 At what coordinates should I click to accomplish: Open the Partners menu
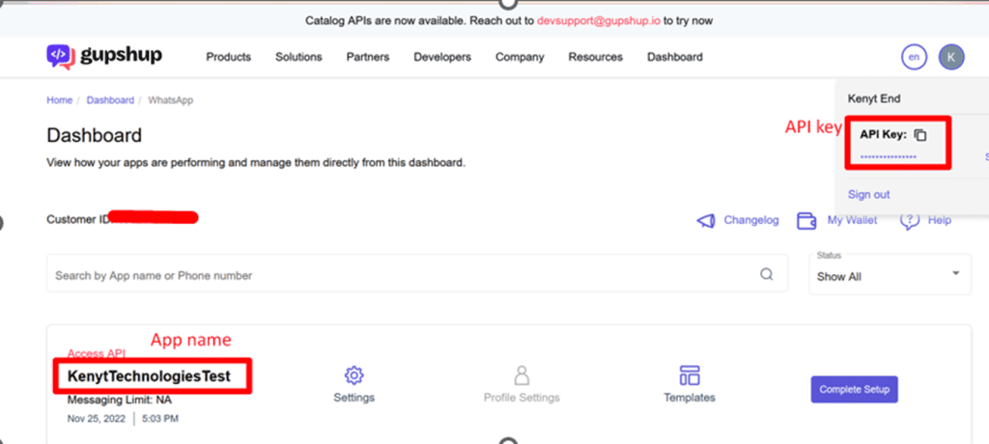click(368, 57)
